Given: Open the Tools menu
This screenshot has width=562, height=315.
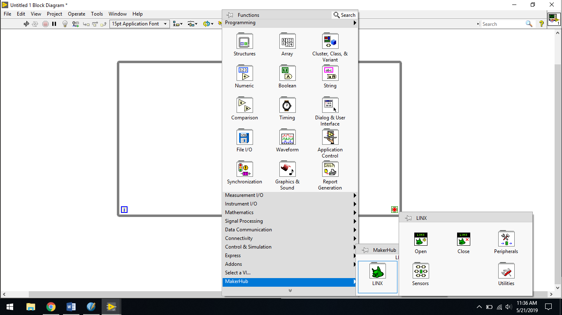Looking at the screenshot, I should [x=97, y=14].
